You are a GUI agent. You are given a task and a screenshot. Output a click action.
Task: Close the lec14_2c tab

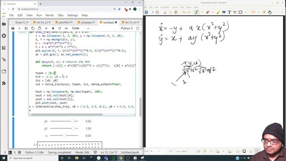pyautogui.click(x=50, y=22)
